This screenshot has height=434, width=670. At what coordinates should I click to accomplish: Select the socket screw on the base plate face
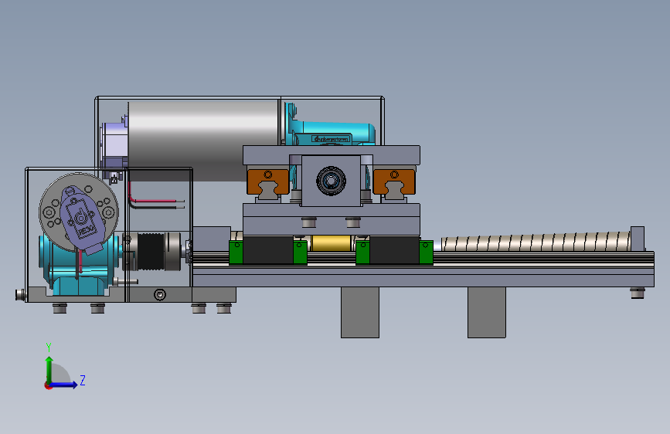[160, 294]
